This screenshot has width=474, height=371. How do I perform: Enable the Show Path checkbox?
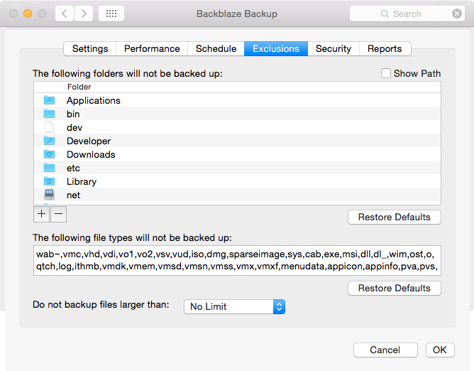(385, 73)
